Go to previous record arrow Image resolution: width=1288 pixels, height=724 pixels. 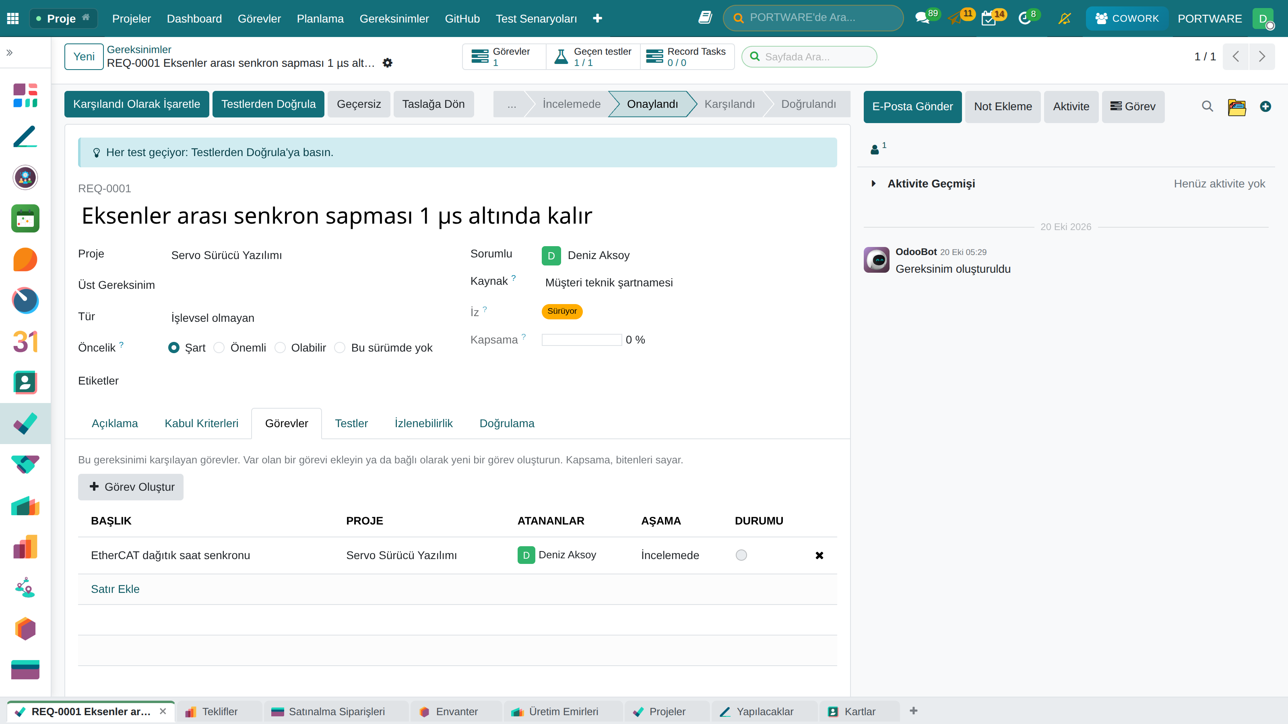[1236, 56]
